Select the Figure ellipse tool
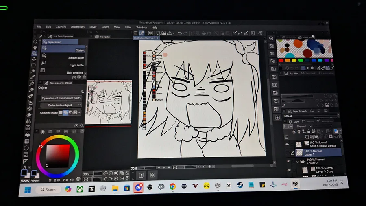The image size is (366, 206). tap(26, 148)
